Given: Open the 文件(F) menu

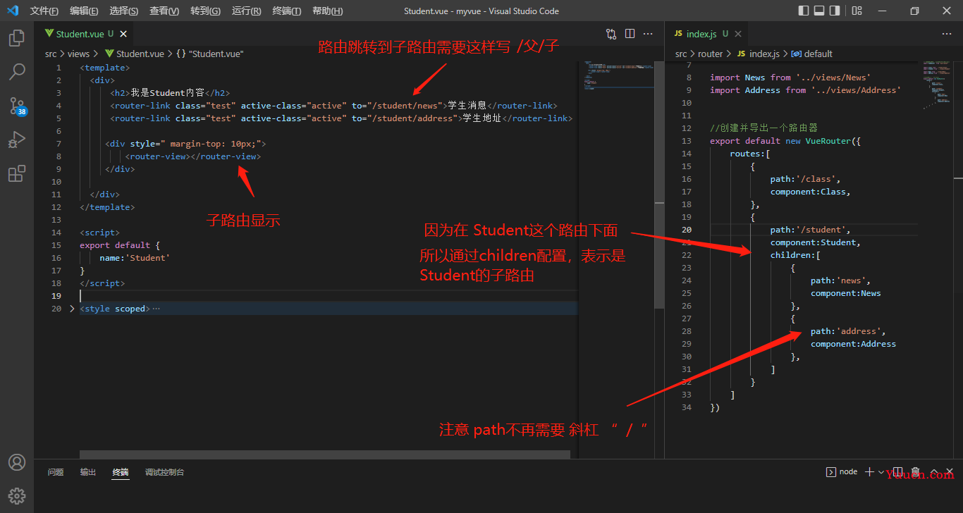Looking at the screenshot, I should [44, 11].
